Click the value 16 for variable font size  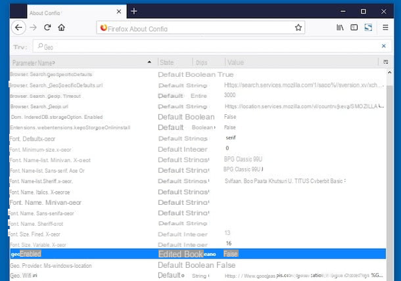(229, 244)
